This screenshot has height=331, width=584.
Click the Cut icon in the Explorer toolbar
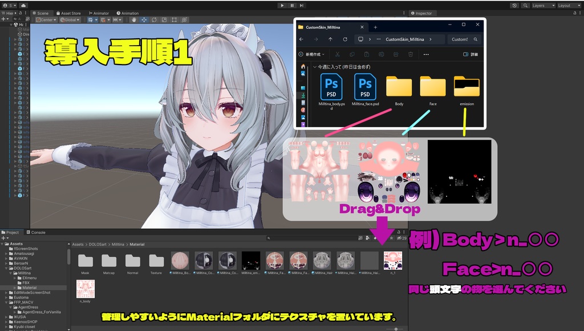[338, 54]
